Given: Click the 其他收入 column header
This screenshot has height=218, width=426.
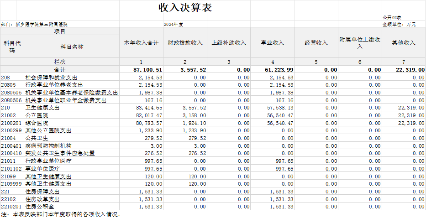Looking at the screenshot, I should point(404,43).
